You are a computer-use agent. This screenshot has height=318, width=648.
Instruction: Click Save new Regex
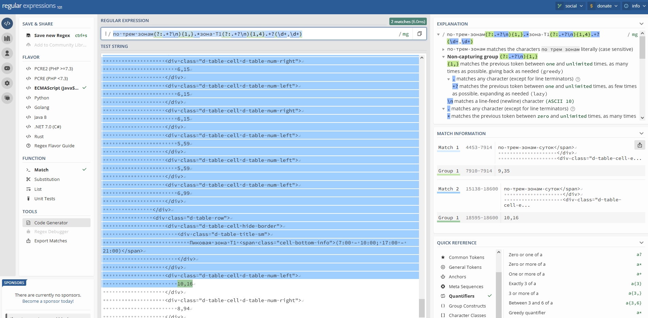tap(52, 35)
